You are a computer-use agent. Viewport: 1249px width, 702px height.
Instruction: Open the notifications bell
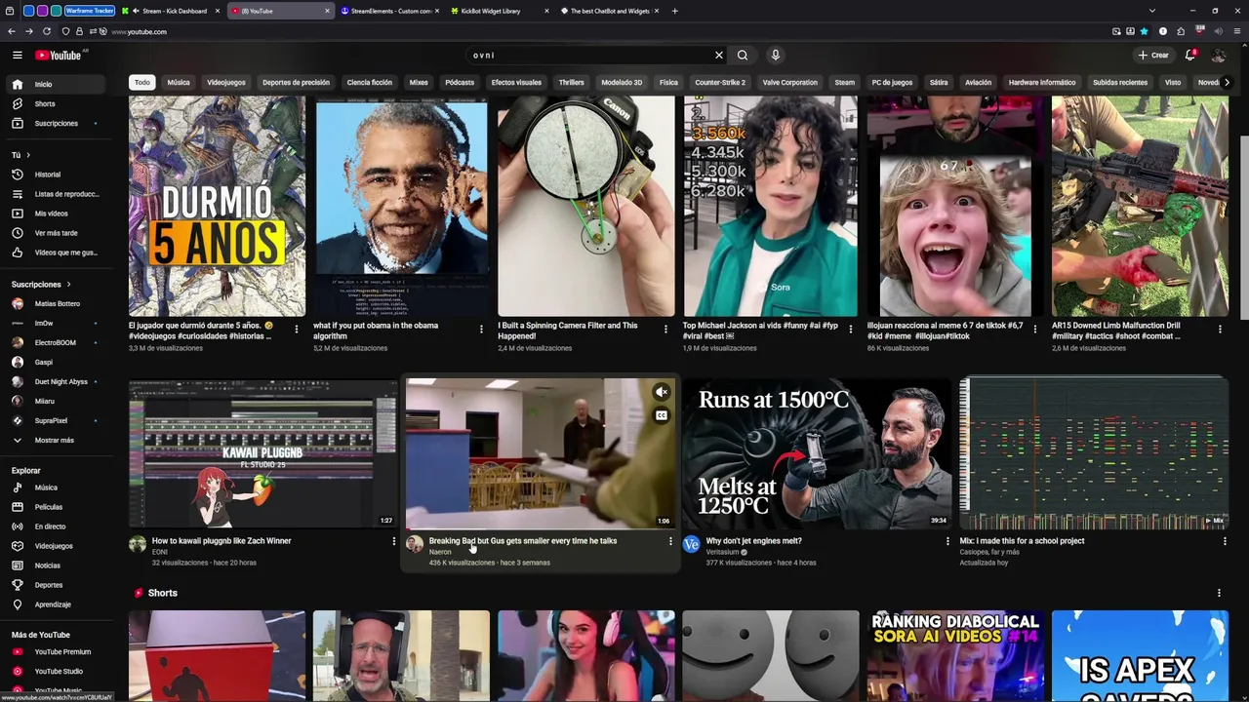pos(1190,56)
